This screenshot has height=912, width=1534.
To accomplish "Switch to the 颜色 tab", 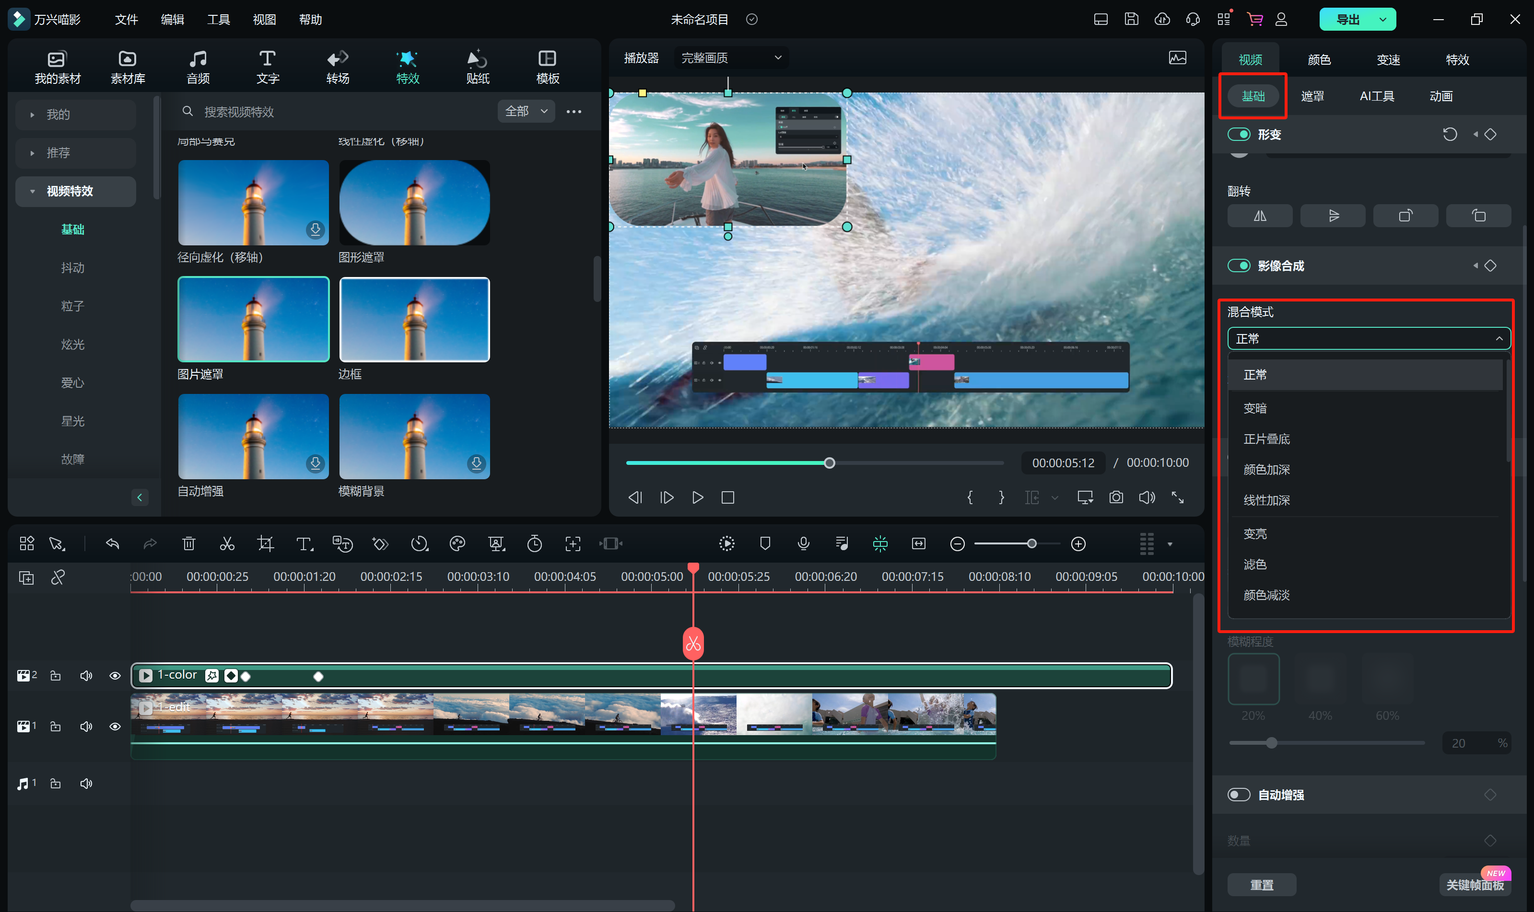I will (1319, 59).
